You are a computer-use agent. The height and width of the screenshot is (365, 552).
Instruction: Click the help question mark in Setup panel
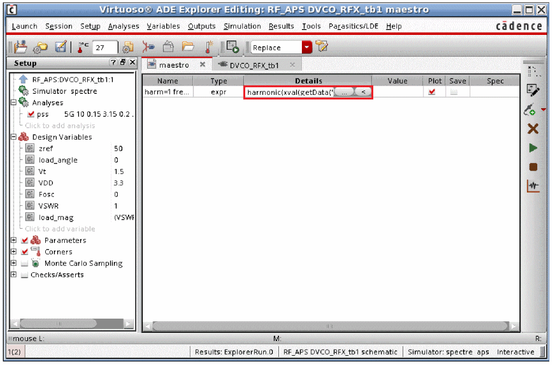[x=113, y=62]
